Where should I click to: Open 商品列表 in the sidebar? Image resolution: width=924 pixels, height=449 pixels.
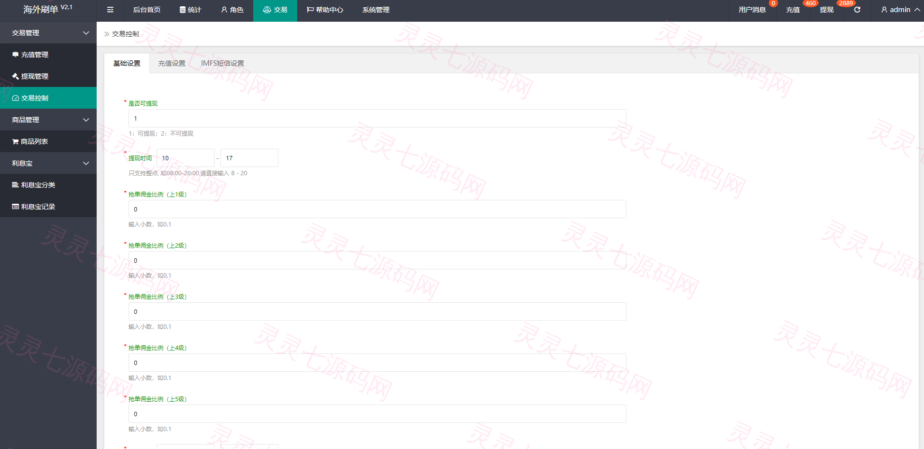click(x=48, y=141)
